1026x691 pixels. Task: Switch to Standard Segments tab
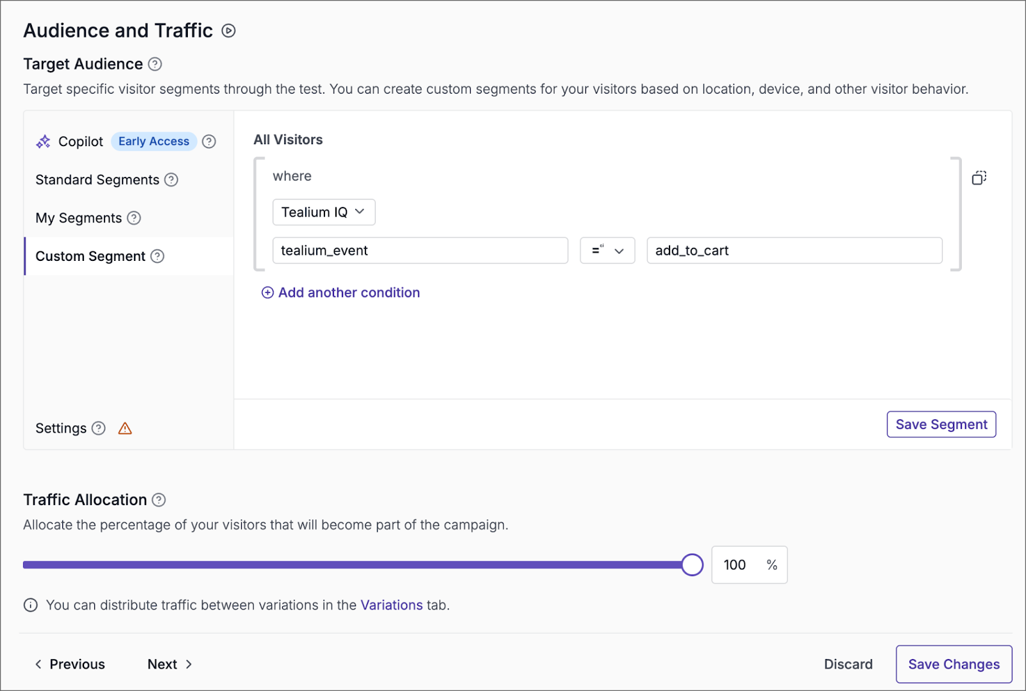[97, 180]
